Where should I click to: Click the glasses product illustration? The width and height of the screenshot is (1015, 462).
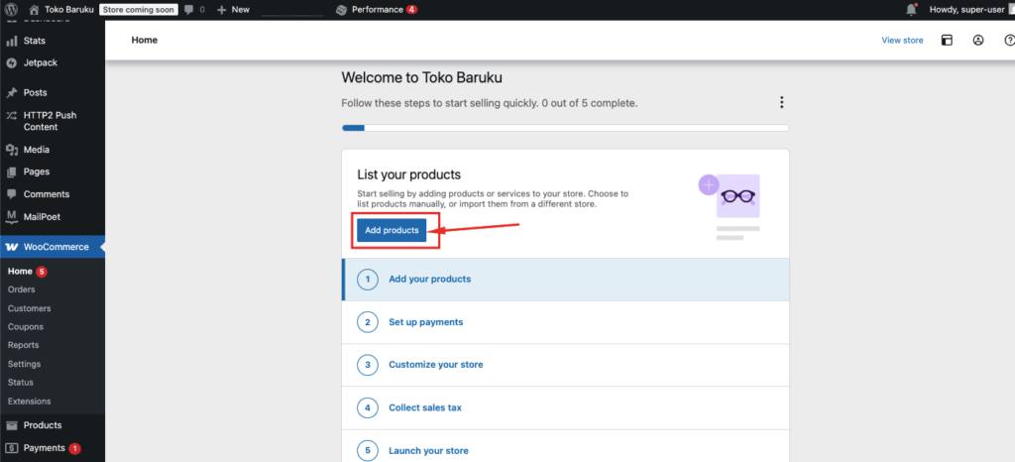(x=731, y=206)
